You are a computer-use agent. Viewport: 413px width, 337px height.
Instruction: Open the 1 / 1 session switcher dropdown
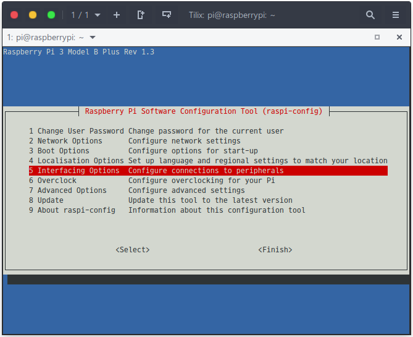coord(86,15)
